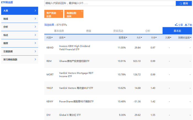Switch to the 资金流动 tab
Viewport: 193px width, 120px height.
point(118,31)
